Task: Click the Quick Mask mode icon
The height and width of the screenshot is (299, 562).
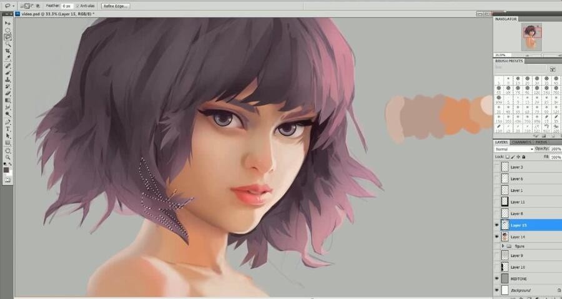Action: click(8, 180)
